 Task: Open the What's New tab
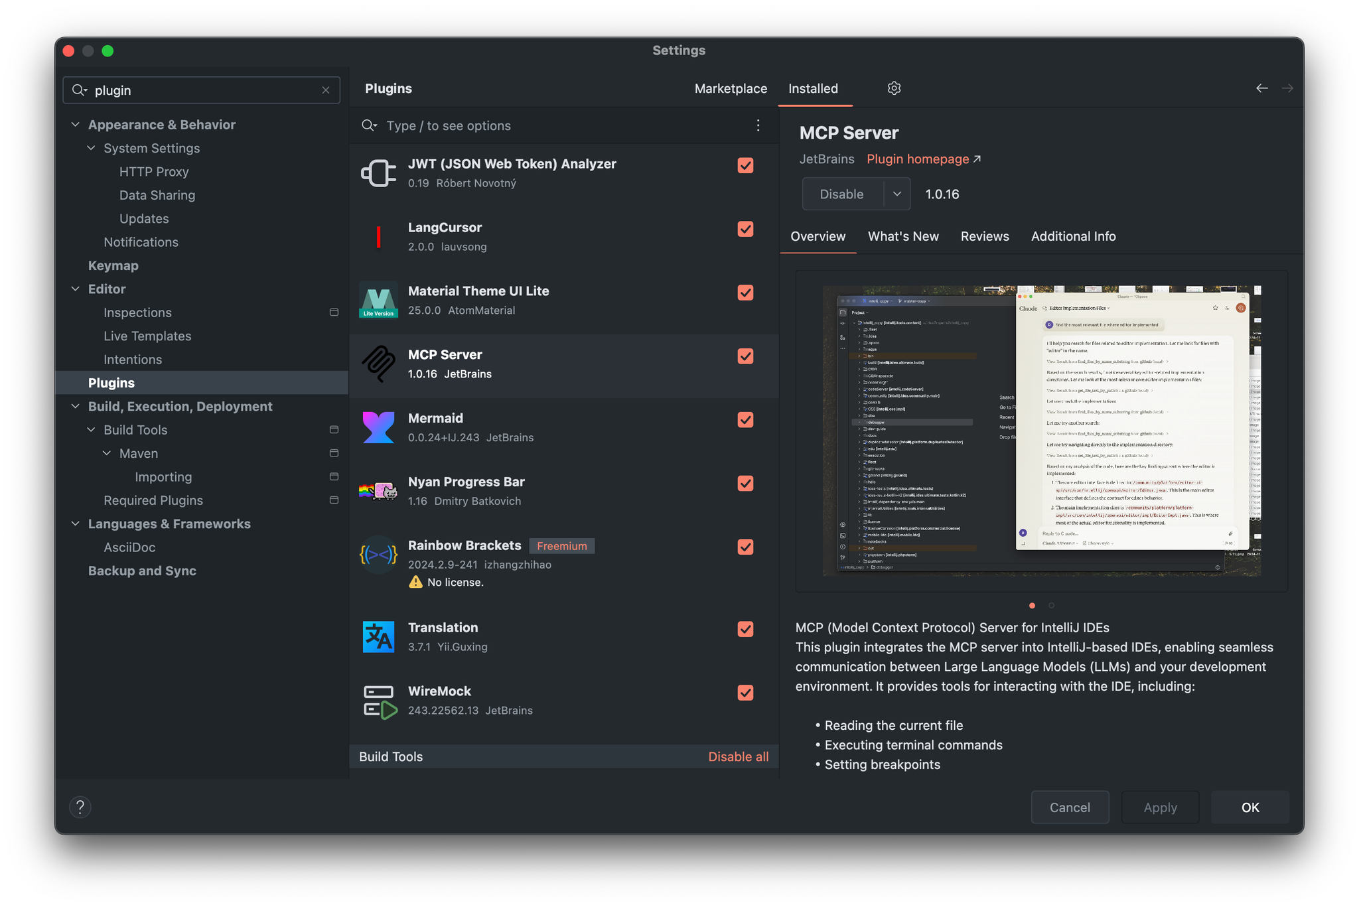point(903,236)
